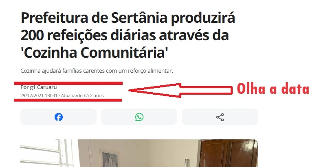Select the publication date 29/12/2021 13h41
The height and width of the screenshot is (167, 317).
point(39,95)
